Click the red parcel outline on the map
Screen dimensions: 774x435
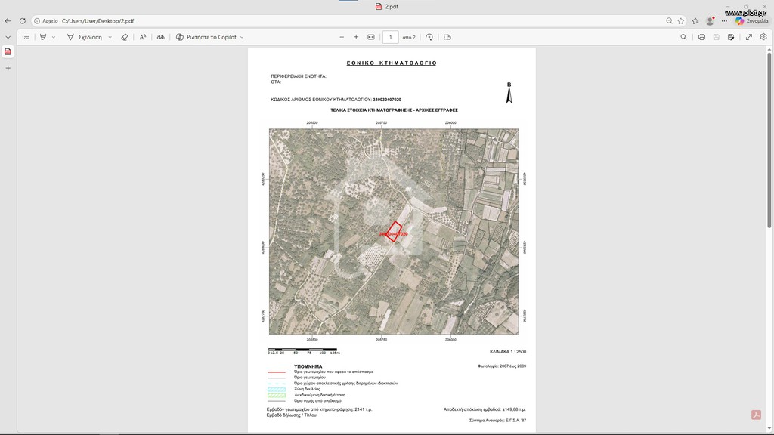point(393,231)
